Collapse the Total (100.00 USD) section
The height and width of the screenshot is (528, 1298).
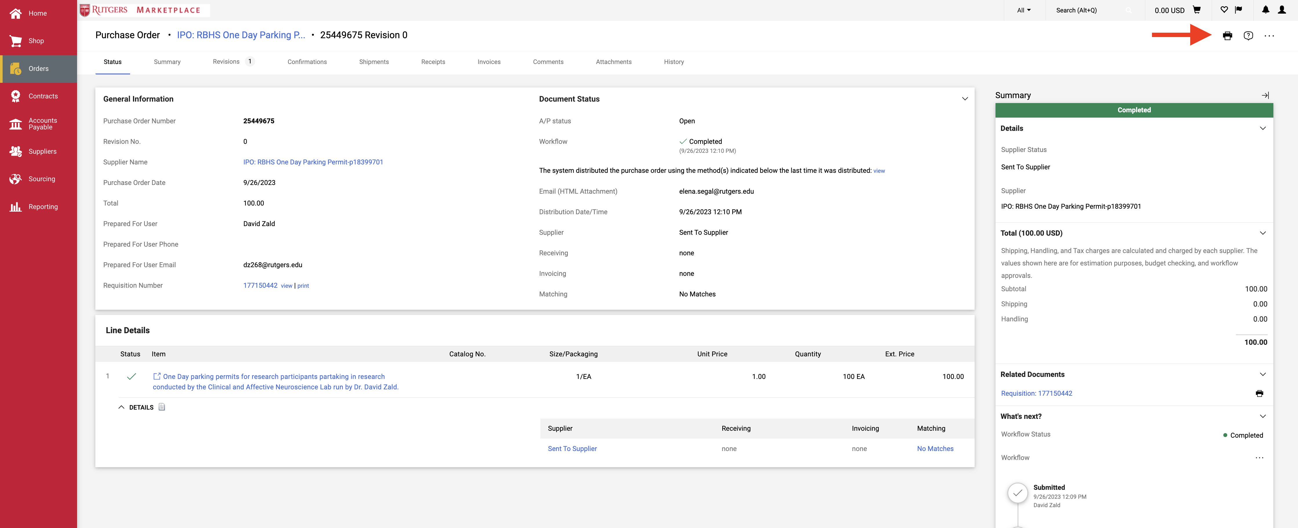[x=1263, y=233]
